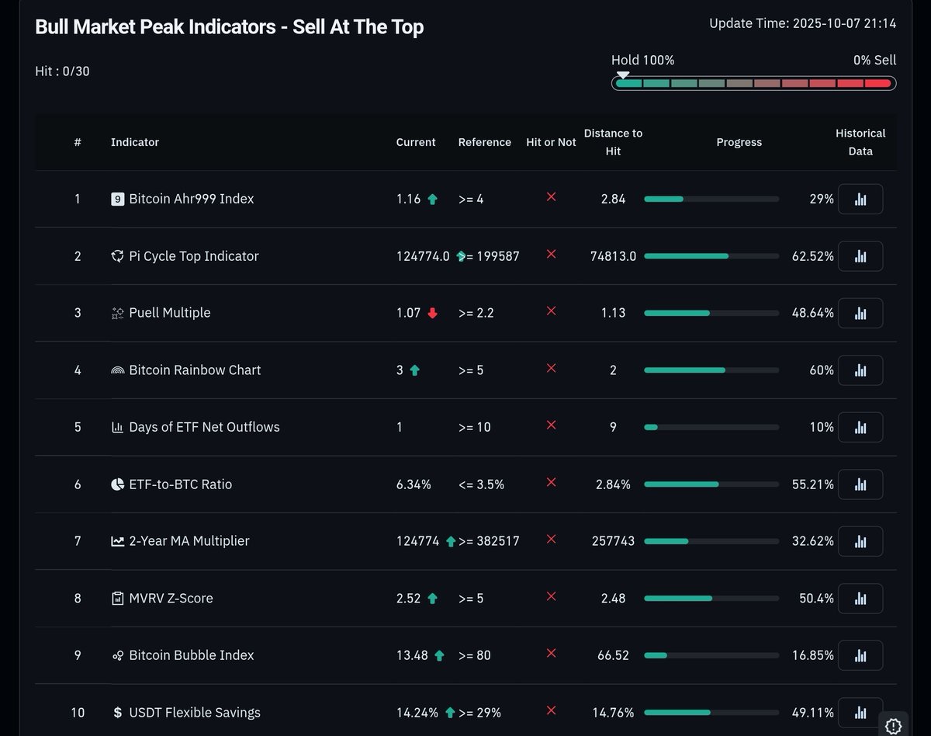Click the Hold 100% label
The height and width of the screenshot is (736, 931).
pyautogui.click(x=643, y=60)
